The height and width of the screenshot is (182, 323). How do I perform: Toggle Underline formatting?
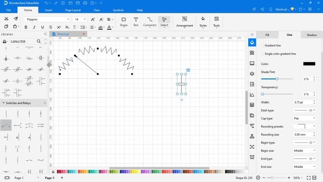tap(42, 27)
